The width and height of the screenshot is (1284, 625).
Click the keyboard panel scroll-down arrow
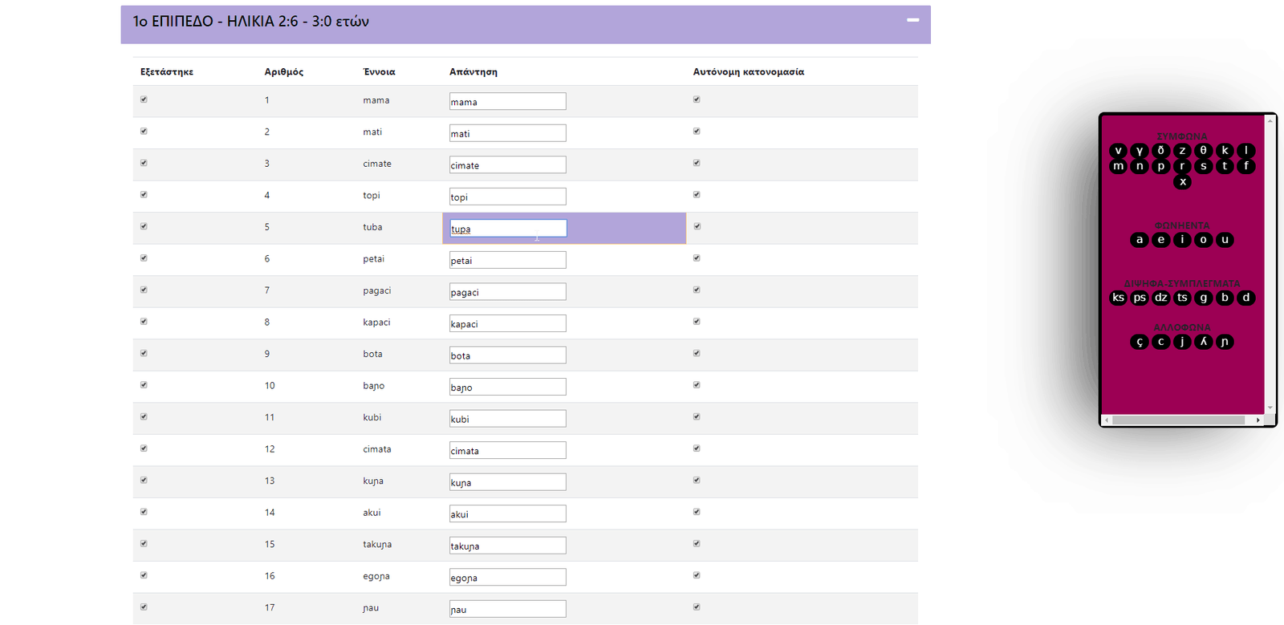1270,408
